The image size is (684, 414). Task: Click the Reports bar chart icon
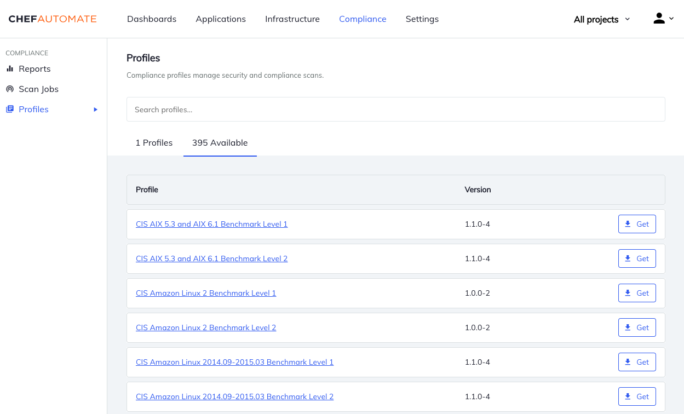point(10,69)
